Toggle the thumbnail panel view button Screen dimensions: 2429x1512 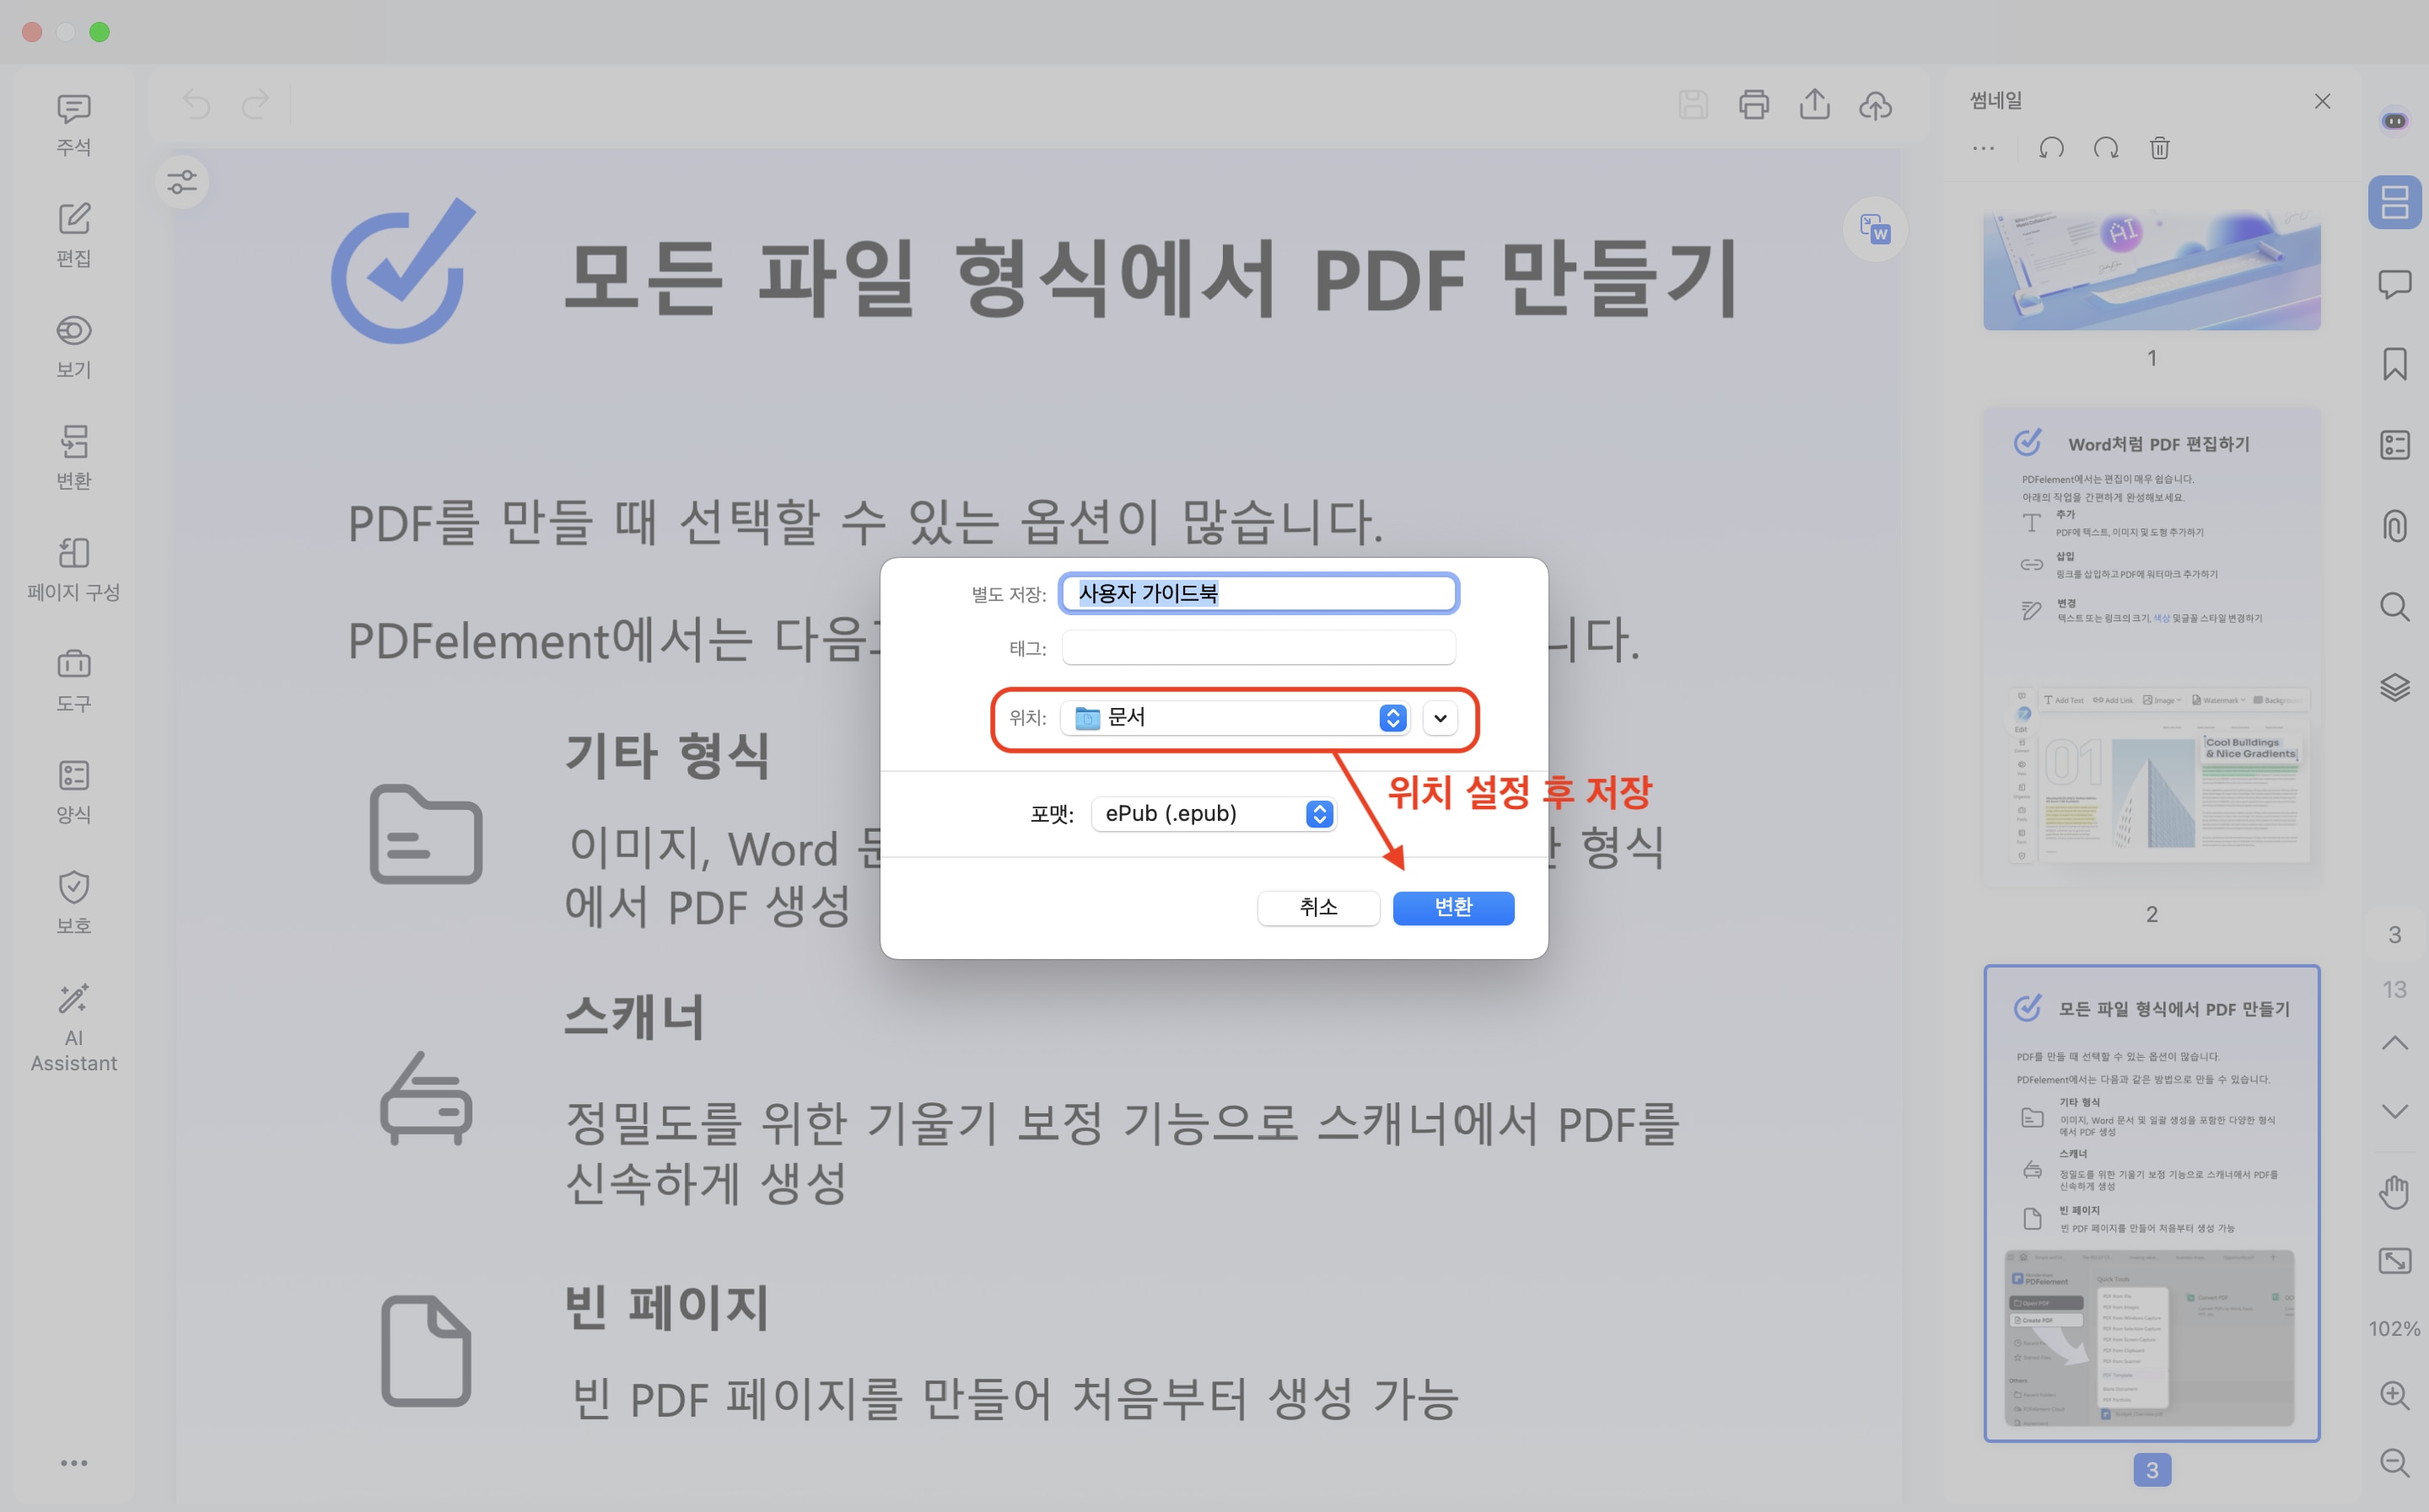click(2394, 202)
